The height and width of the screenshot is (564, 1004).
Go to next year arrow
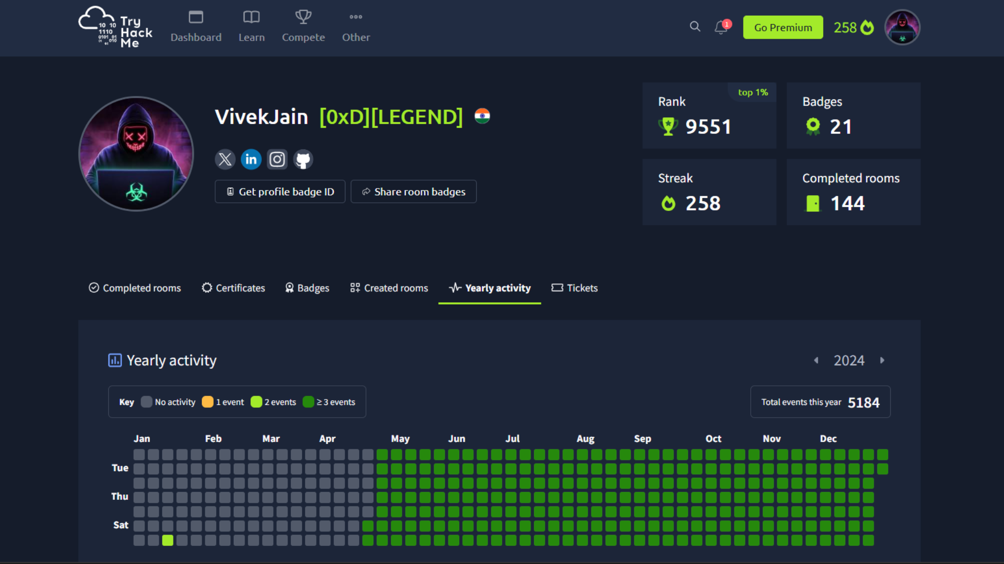click(882, 360)
